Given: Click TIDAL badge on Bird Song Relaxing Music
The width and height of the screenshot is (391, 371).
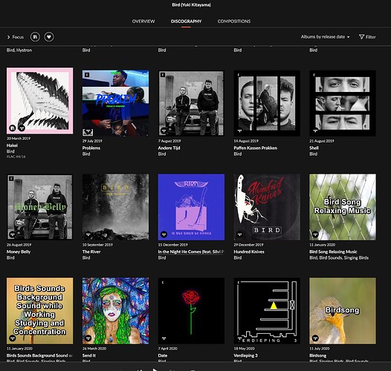Looking at the screenshot, I should click(x=315, y=234).
